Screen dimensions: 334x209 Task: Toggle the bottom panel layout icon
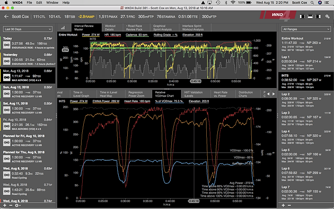[x=310, y=16]
